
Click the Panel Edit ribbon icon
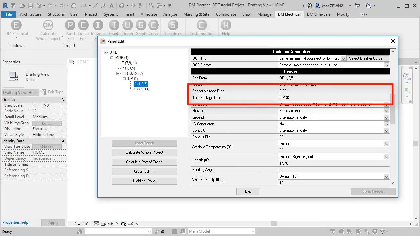click(70, 26)
